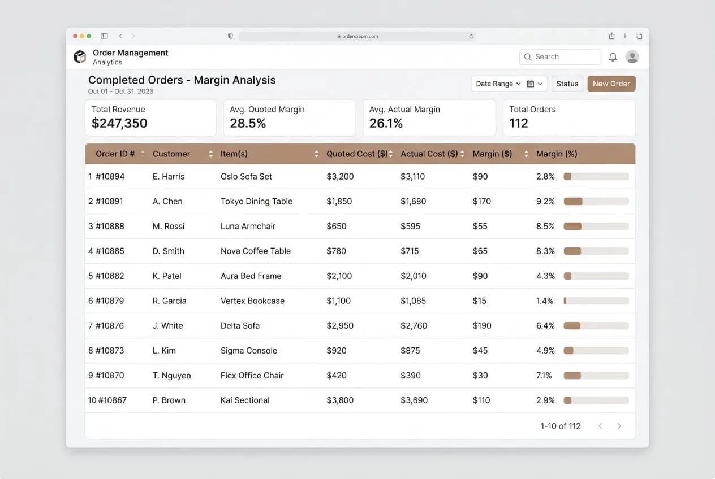Click item Aura Bed Frame

pos(251,276)
